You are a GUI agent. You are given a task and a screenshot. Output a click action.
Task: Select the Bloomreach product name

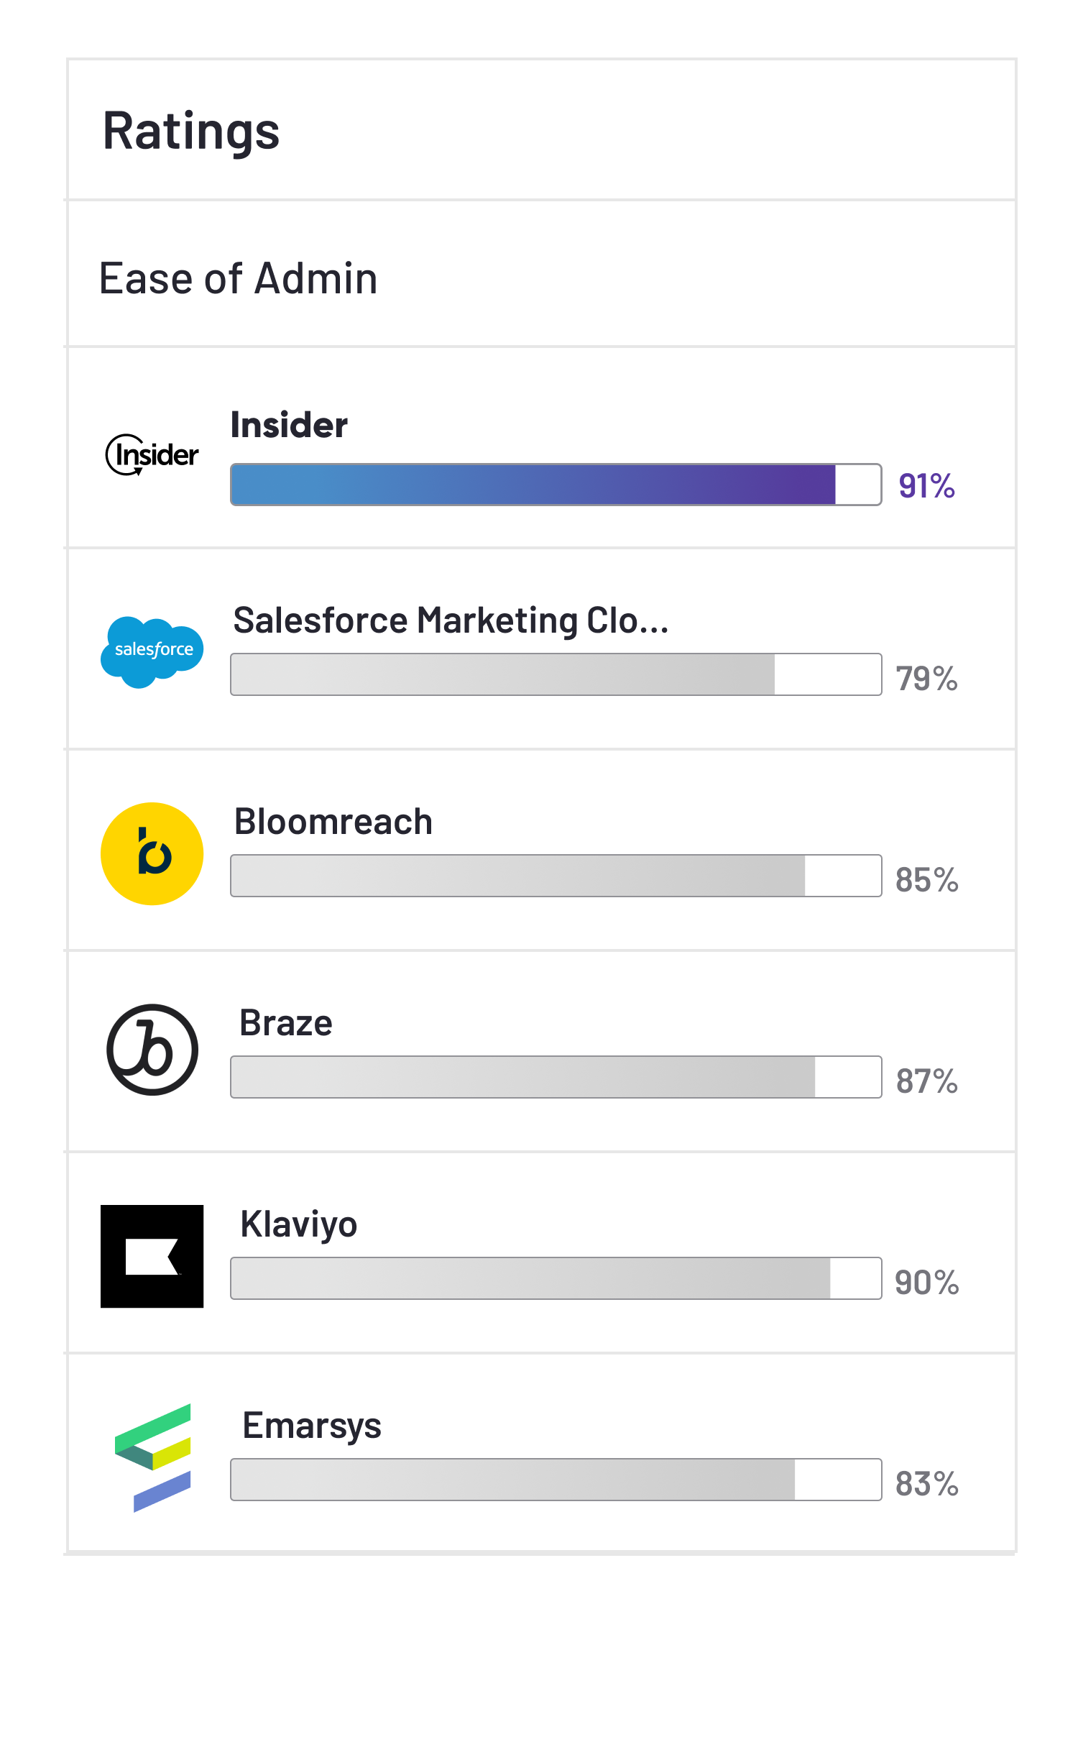333,822
